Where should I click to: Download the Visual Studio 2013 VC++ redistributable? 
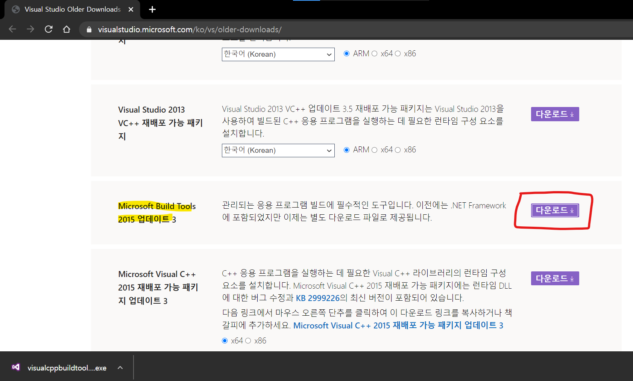pos(555,114)
